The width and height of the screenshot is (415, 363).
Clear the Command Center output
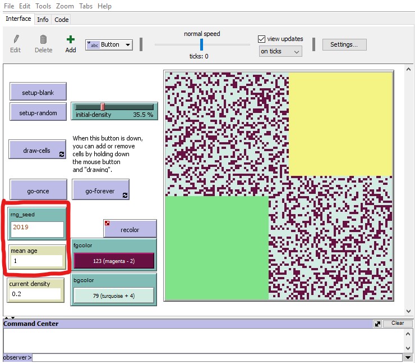coord(398,323)
